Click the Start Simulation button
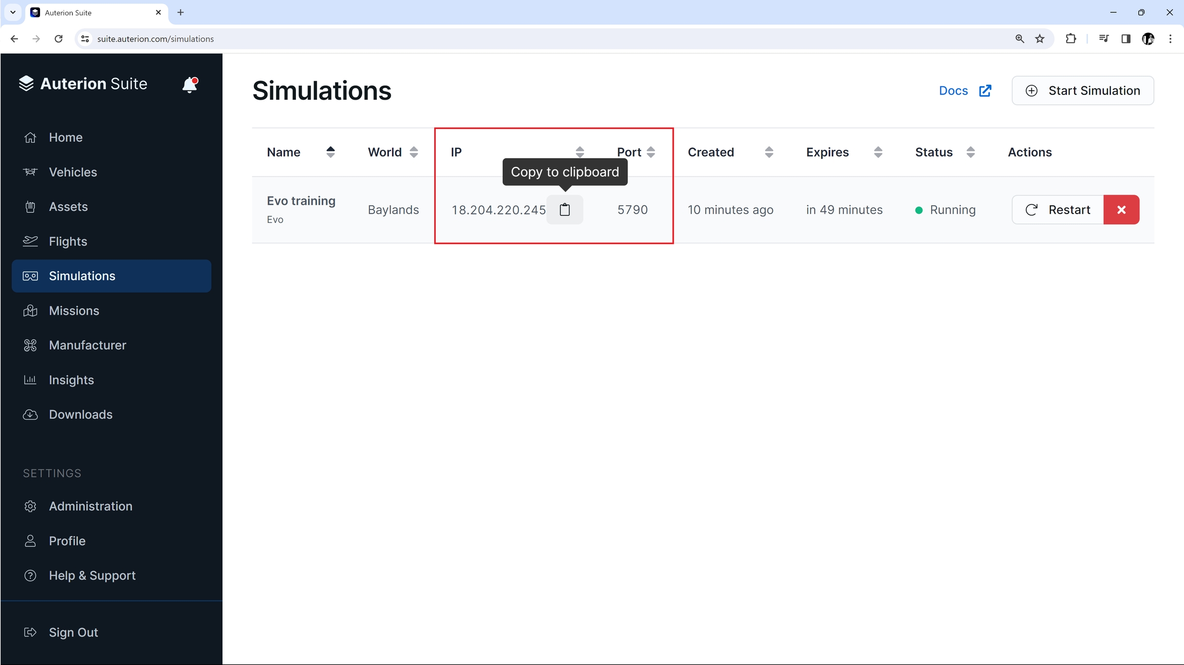Viewport: 1184px width, 665px height. [1083, 91]
